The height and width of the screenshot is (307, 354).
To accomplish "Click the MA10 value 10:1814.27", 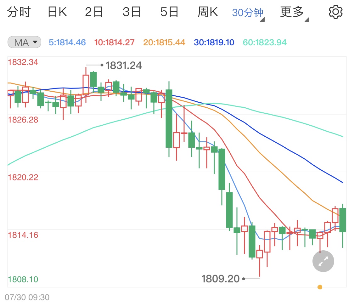I will 114,43.
